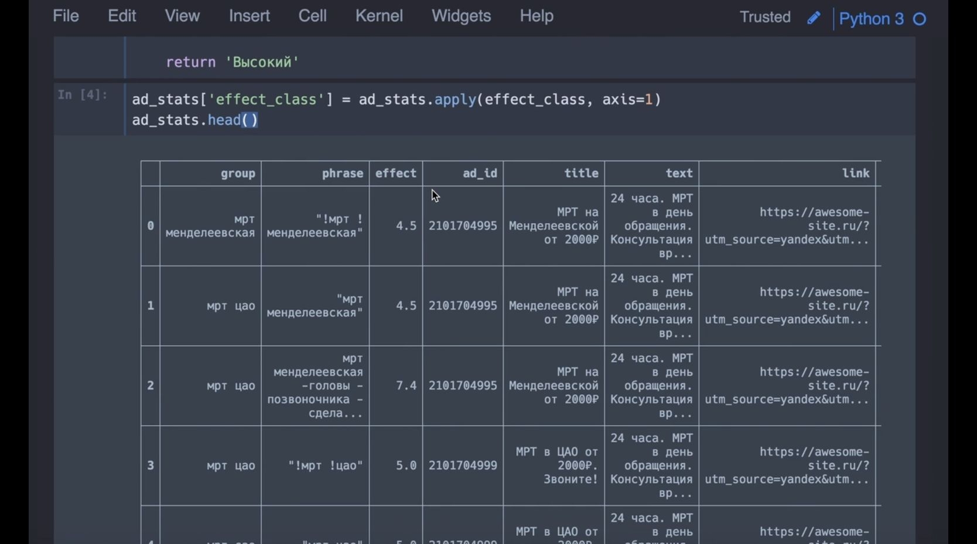This screenshot has height=544, width=977.
Task: Click row index 0 in the table
Action: pyautogui.click(x=151, y=226)
